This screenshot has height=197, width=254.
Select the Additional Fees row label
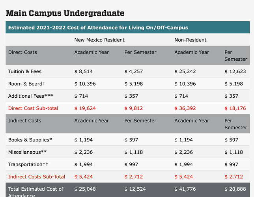coord(30,96)
